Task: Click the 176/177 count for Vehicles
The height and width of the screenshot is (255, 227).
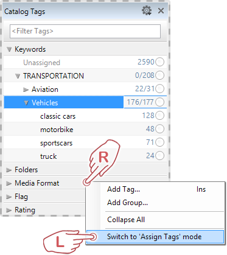Action: click(x=141, y=102)
